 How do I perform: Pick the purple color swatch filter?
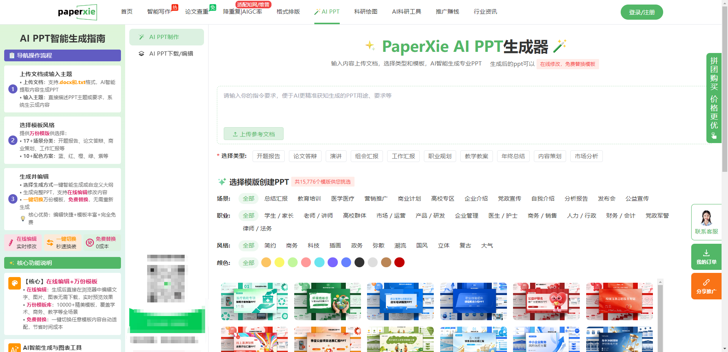(333, 263)
